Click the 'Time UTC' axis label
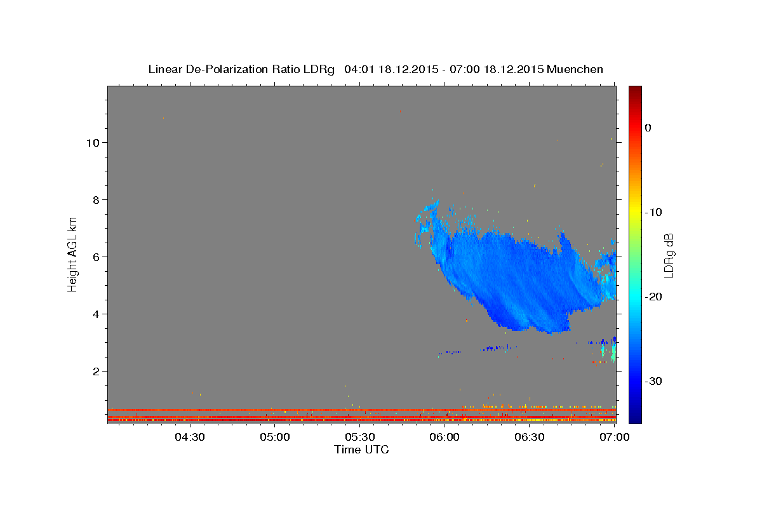The height and width of the screenshot is (508, 762). coord(362,450)
